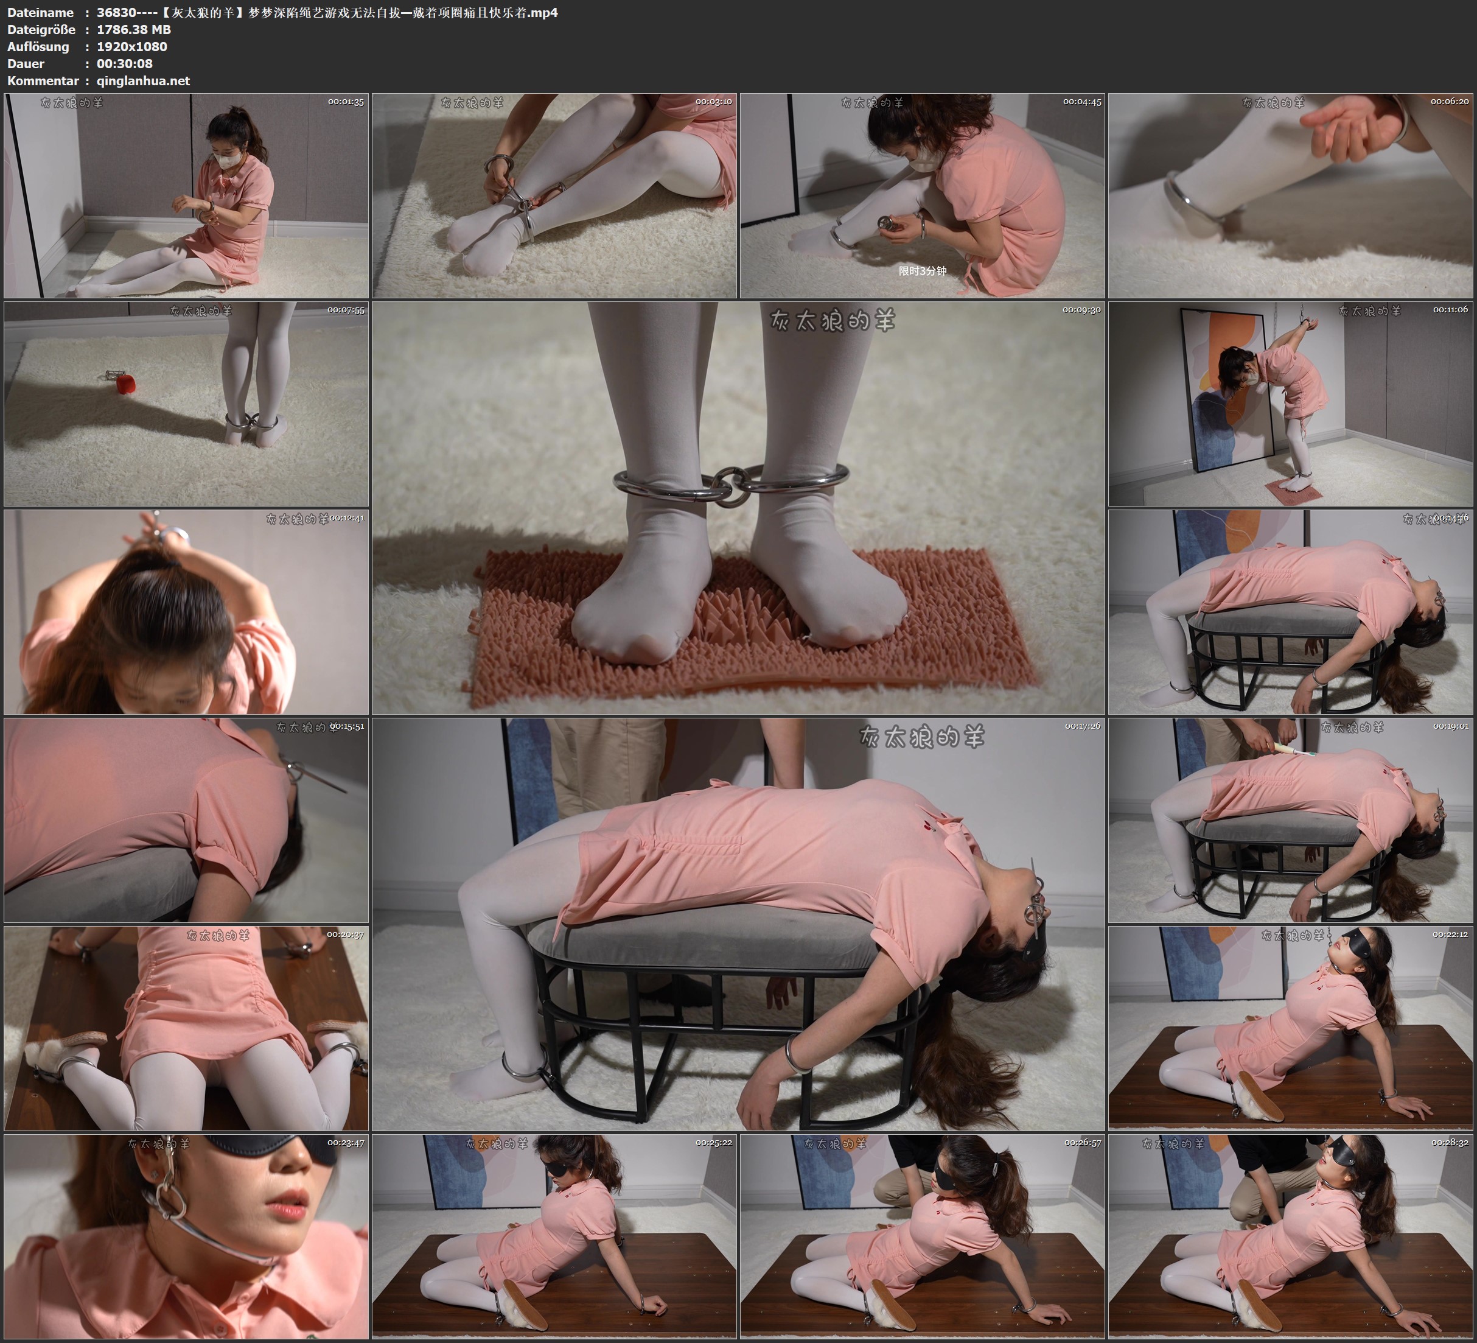Select the frame timestamped 00:12:41
The image size is (1477, 1343).
tap(186, 611)
